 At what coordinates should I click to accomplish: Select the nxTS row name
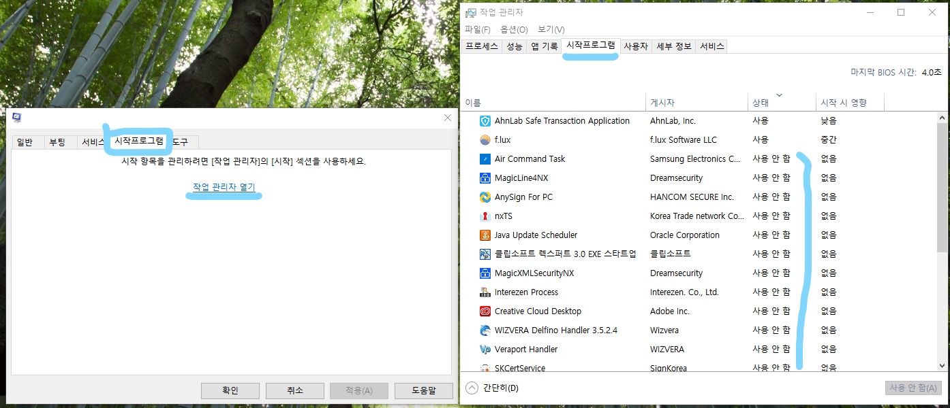503,216
